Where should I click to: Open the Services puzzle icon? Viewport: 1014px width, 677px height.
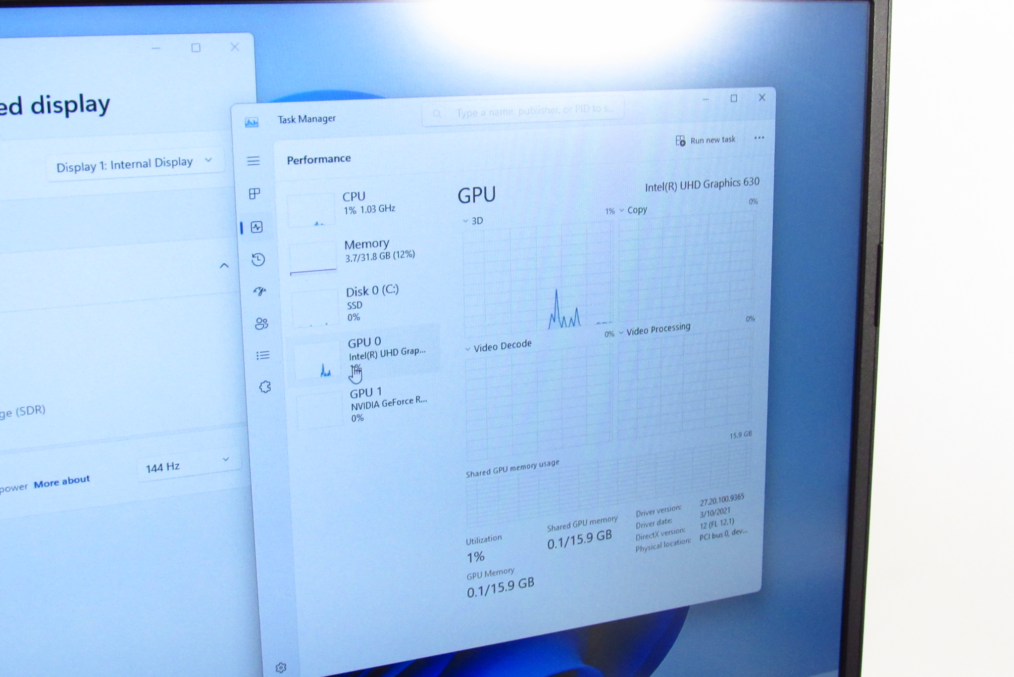(x=265, y=387)
